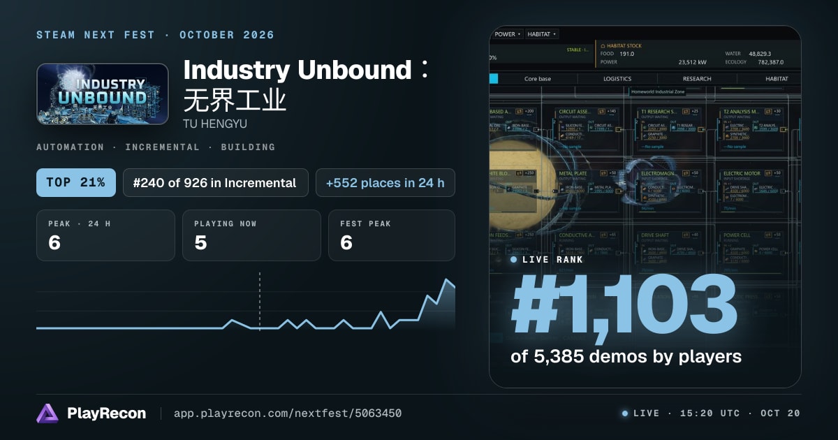Click swap icon on METAL PLATE node
Image resolution: width=838 pixels, height=440 pixels.
pos(603,173)
